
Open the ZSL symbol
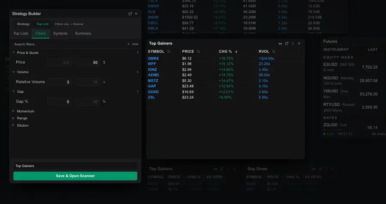pos(151,98)
